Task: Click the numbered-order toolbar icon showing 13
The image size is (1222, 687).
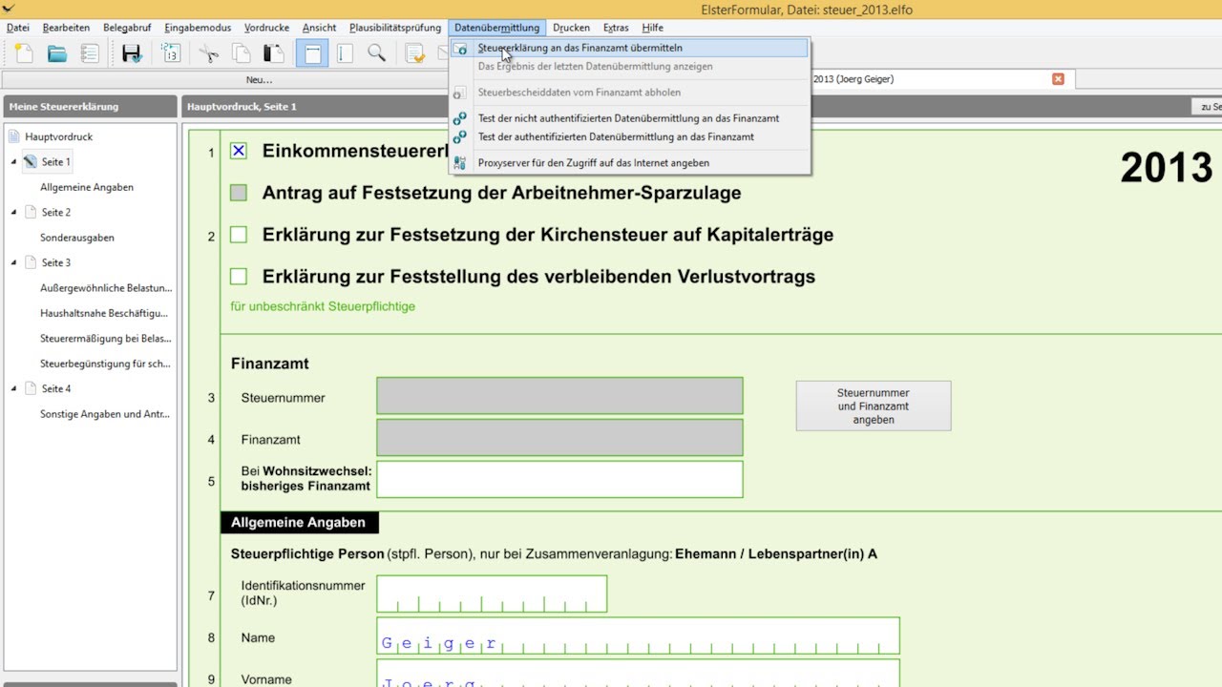Action: click(x=171, y=53)
